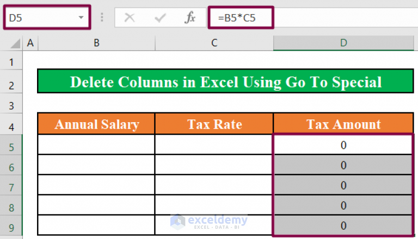
Task: Click the 'Tax Rate' header cell
Action: [x=214, y=124]
